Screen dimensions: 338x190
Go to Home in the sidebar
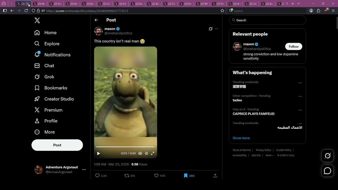point(45,33)
